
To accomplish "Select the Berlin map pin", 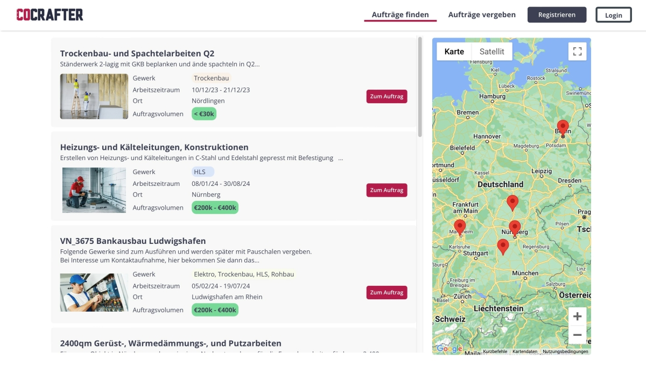I will pos(563,128).
